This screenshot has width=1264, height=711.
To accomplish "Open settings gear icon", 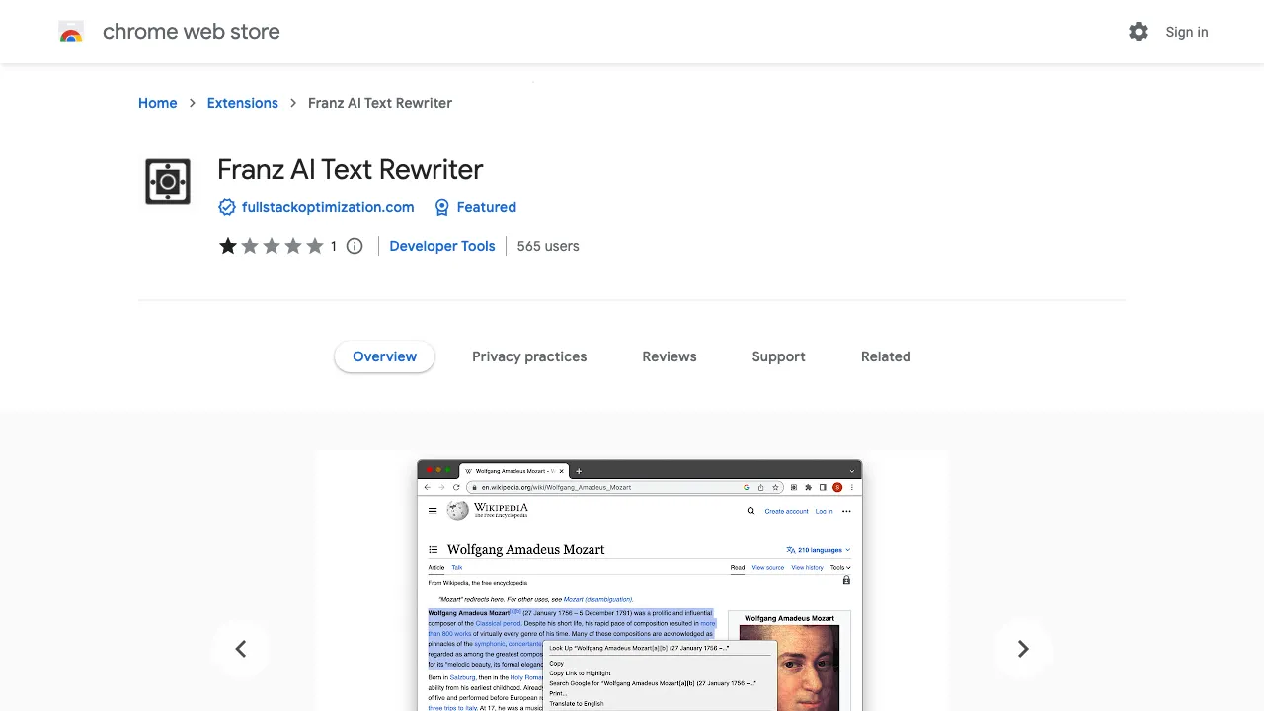I will pos(1139,32).
